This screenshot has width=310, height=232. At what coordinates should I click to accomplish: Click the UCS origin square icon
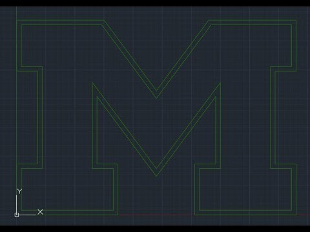pos(17,215)
